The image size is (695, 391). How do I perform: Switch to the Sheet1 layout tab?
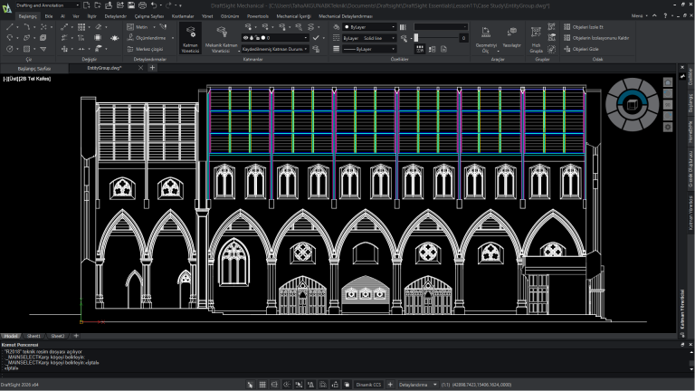click(x=34, y=335)
